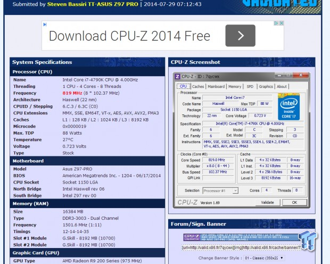The height and width of the screenshot is (264, 330).
Task: Click the banner URL code field
Action: 242,247
